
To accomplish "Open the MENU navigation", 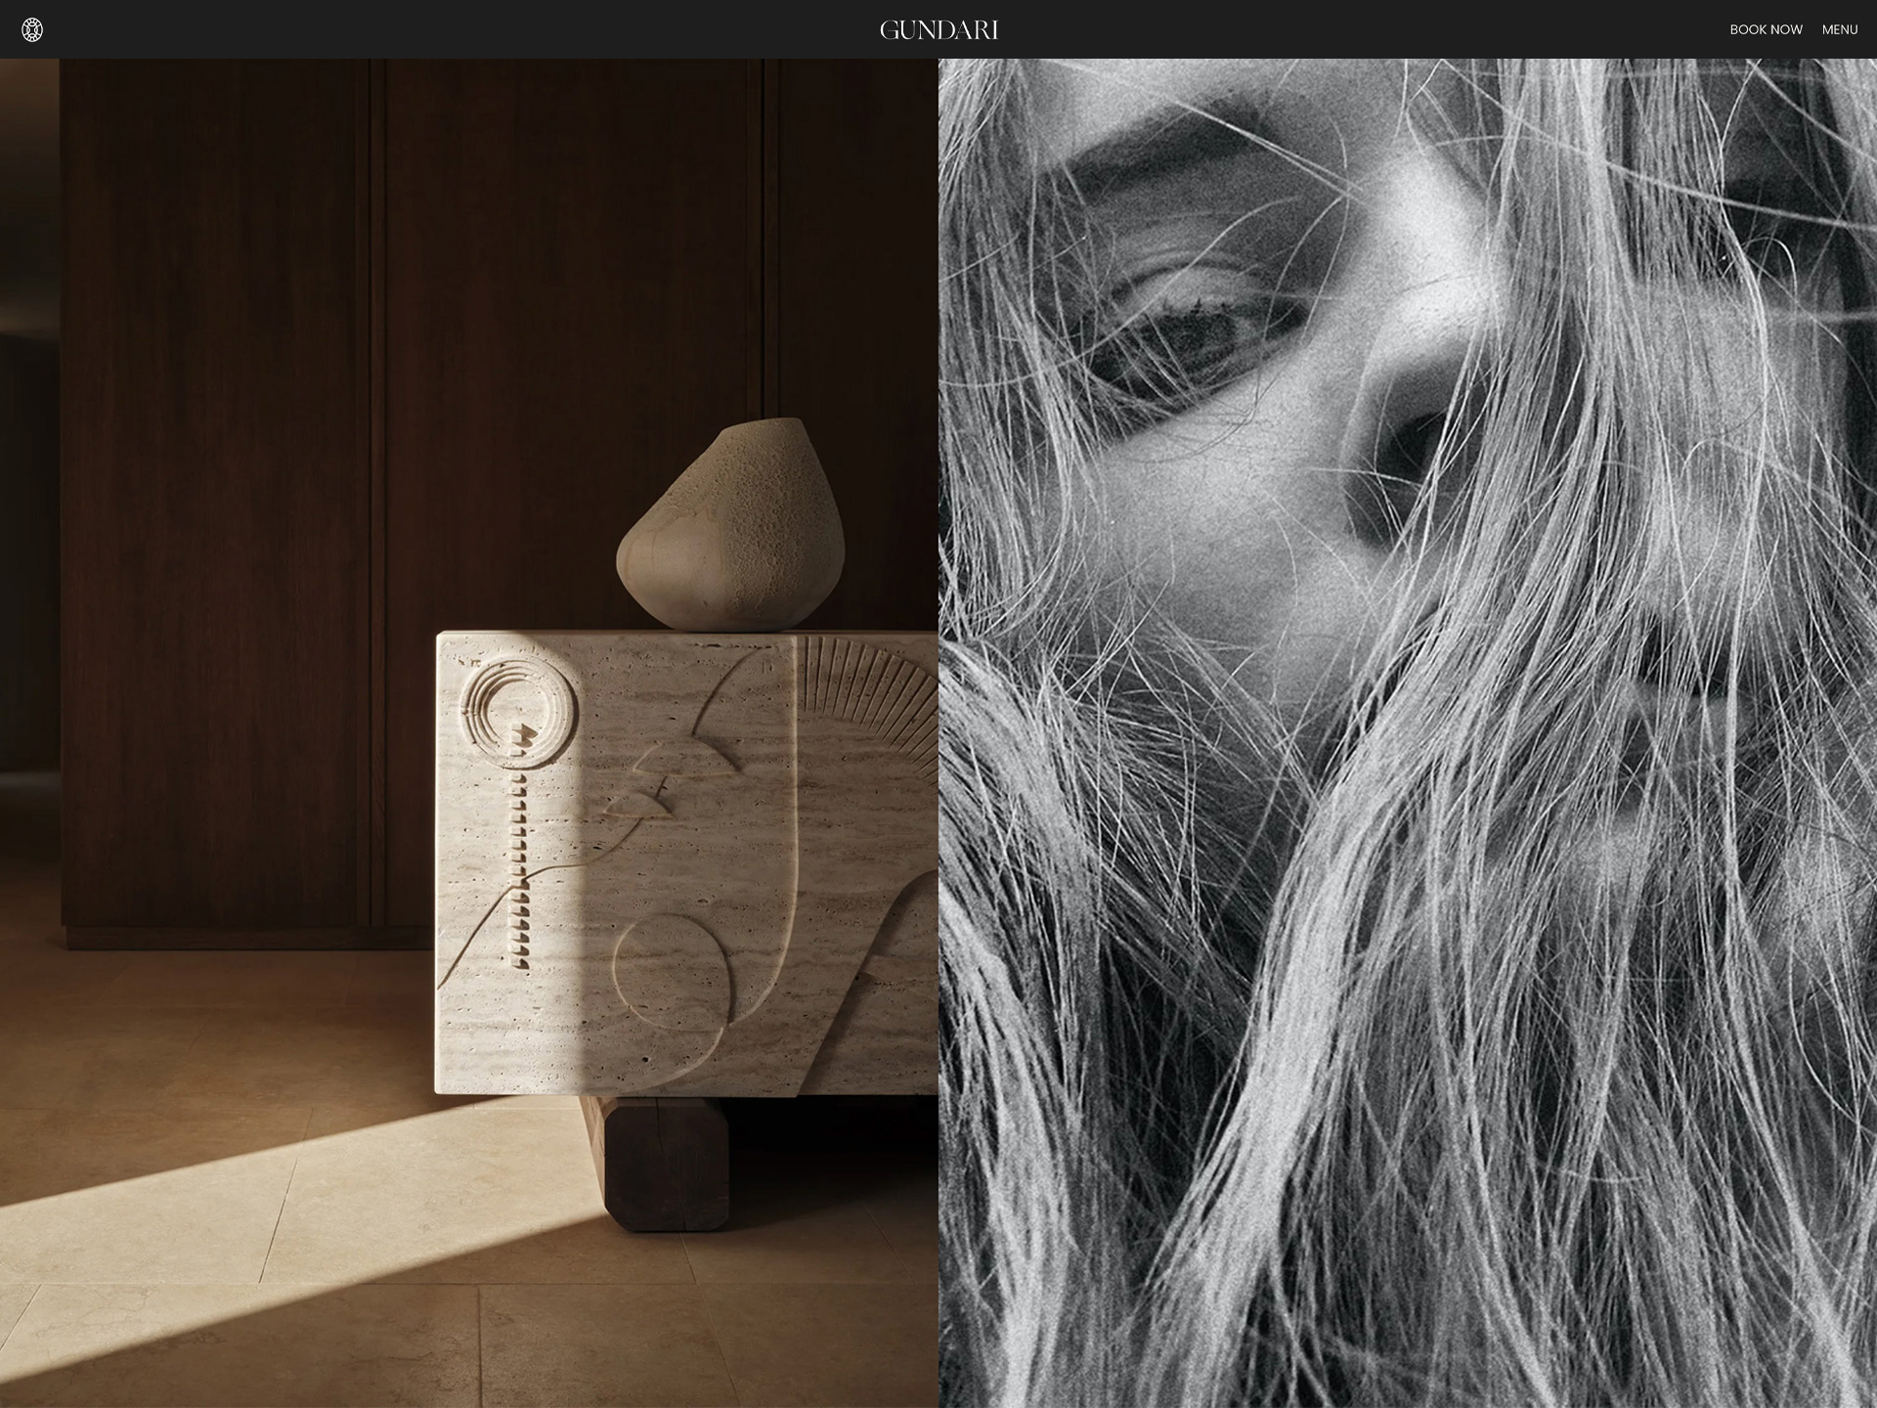I will point(1839,30).
